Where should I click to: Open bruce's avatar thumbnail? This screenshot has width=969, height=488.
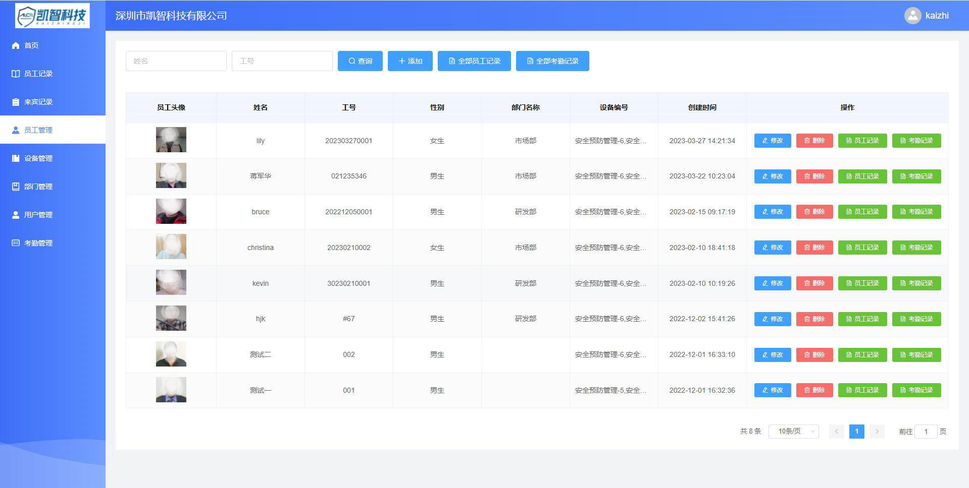[x=171, y=211]
